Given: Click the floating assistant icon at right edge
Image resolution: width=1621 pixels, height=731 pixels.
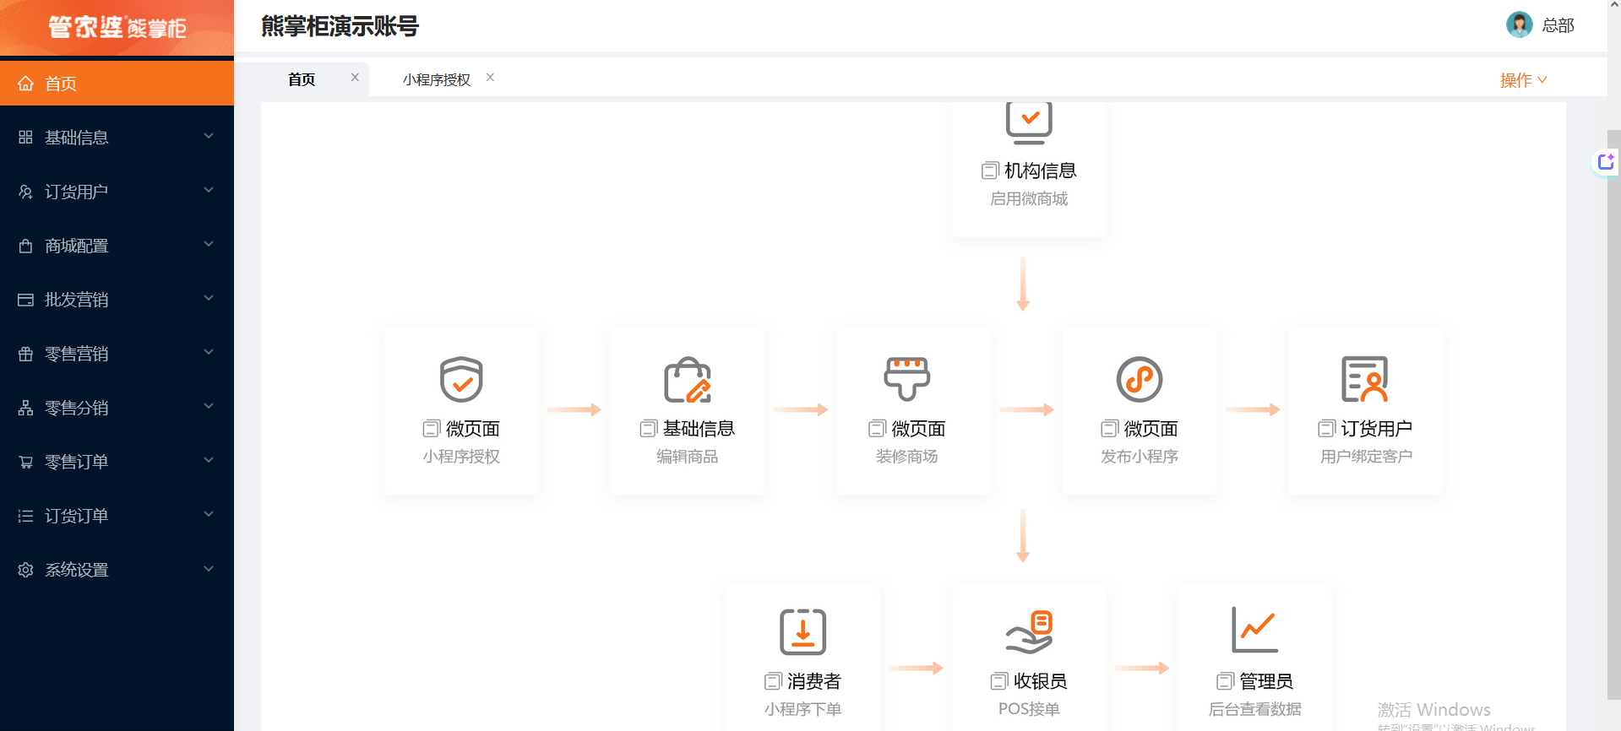Looking at the screenshot, I should click(1605, 162).
